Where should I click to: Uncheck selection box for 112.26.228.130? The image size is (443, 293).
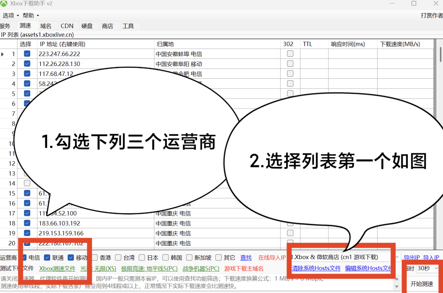coord(27,64)
